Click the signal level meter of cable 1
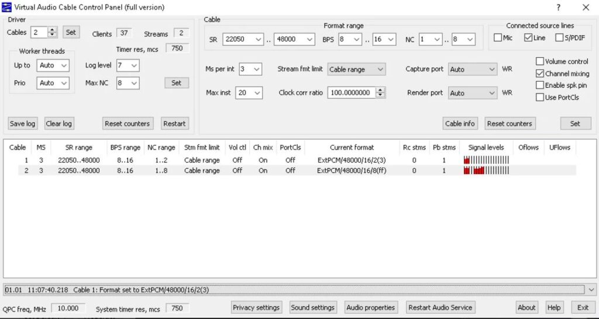This screenshot has height=319, width=599. (x=486, y=160)
